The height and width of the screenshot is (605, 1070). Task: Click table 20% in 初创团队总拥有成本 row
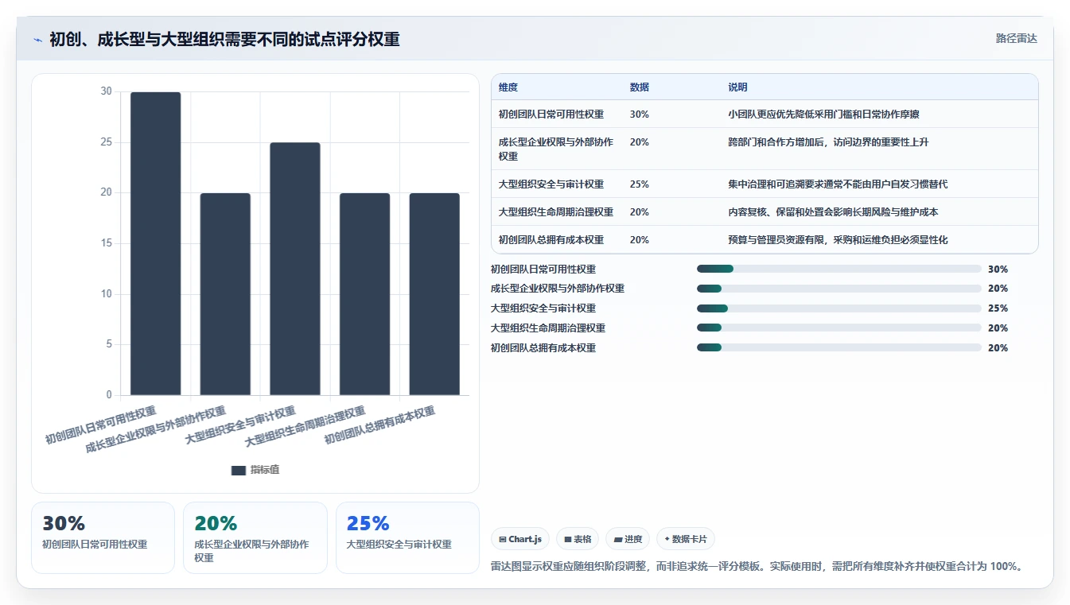(639, 240)
